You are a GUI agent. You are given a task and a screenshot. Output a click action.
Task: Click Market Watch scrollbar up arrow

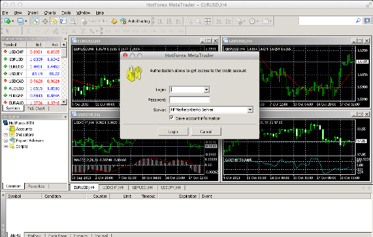click(x=64, y=45)
